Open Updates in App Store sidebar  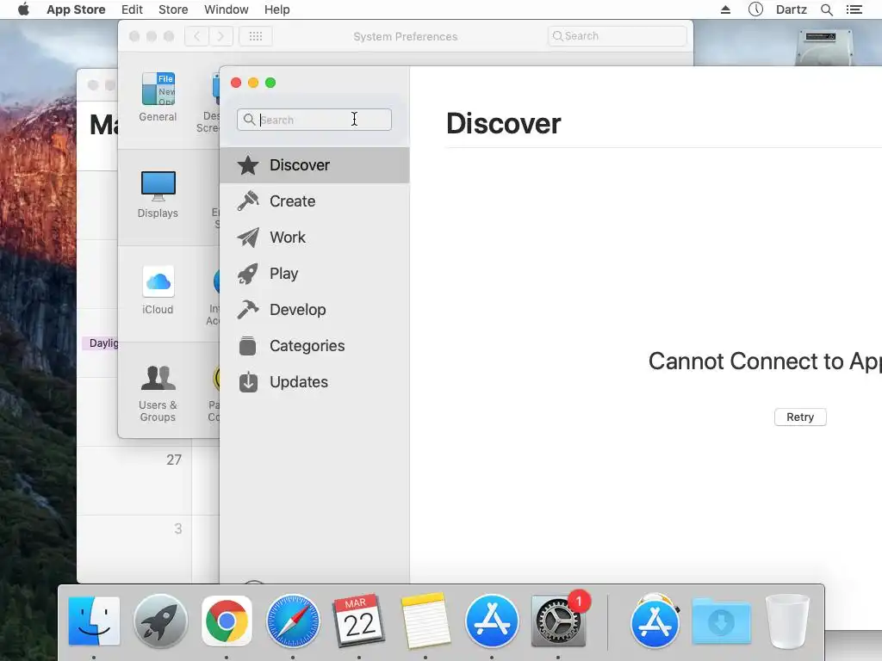tap(314, 382)
